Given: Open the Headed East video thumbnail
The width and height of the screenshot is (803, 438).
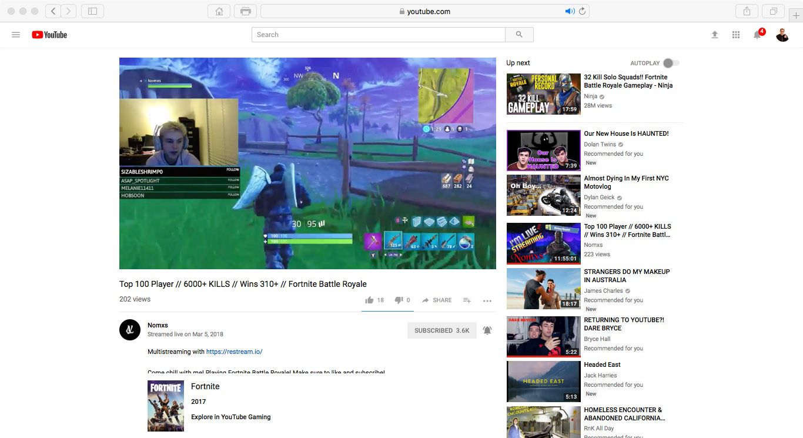Looking at the screenshot, I should coord(544,382).
